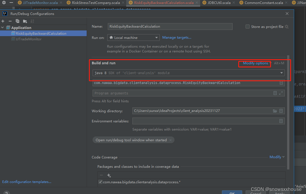Open the Environment variables editor icon
Screen dimensions: 306x194
click(281, 121)
